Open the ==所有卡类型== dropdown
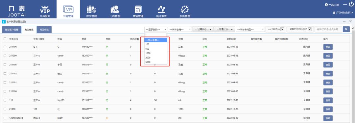 pos(250,30)
